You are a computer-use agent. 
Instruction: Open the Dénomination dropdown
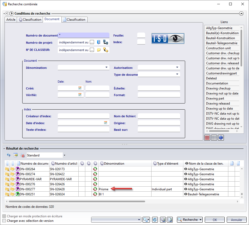pyautogui.click(x=106, y=68)
